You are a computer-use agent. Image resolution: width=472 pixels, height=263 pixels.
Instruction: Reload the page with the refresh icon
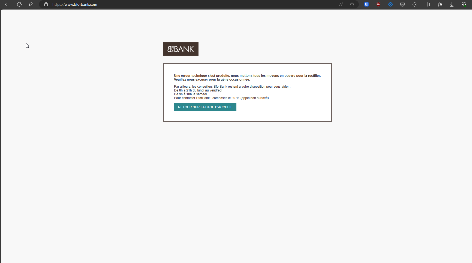pyautogui.click(x=19, y=4)
